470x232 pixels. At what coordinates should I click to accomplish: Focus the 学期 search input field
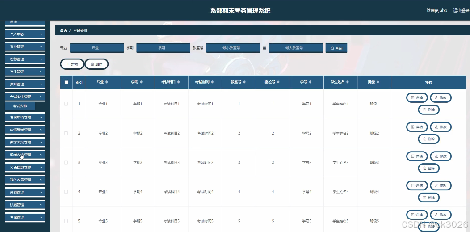[x=163, y=48]
